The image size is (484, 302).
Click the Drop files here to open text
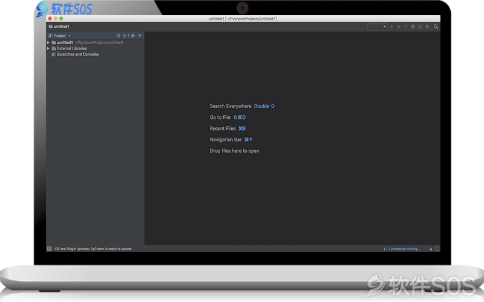coord(234,150)
